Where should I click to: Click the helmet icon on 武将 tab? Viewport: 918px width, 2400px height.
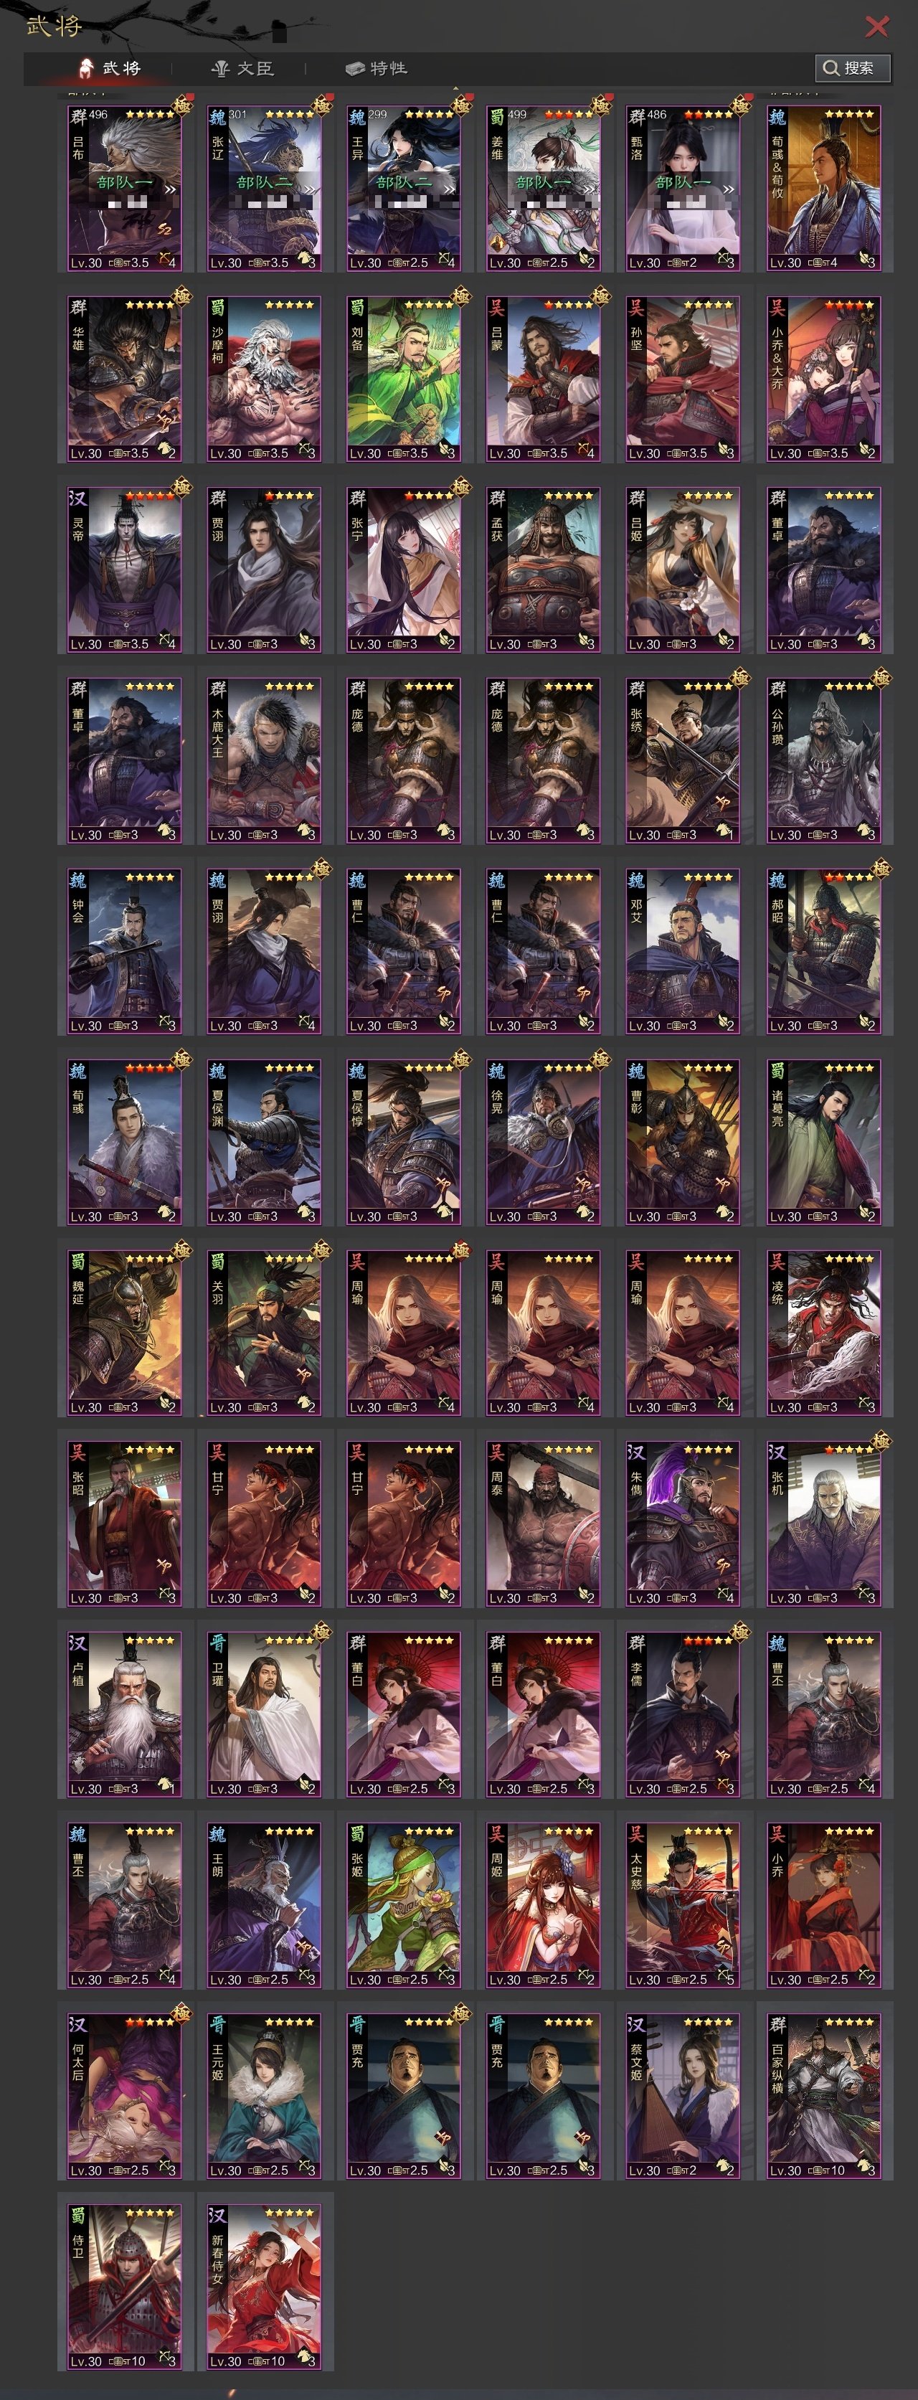(x=85, y=67)
